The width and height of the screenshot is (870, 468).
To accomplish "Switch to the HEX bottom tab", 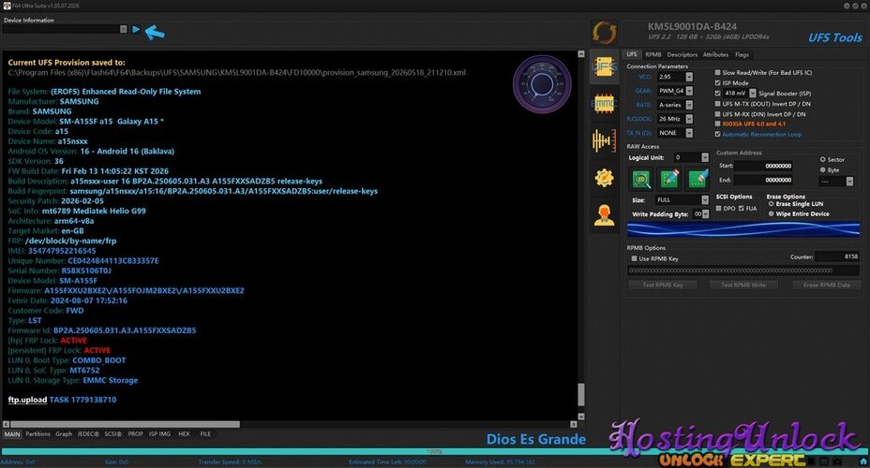I will [184, 434].
